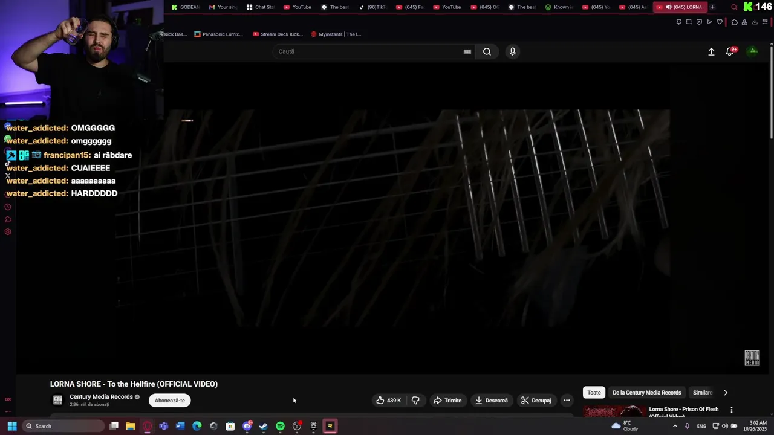This screenshot has height=435, width=774.
Task: Click the Descarcă download button
Action: point(491,401)
